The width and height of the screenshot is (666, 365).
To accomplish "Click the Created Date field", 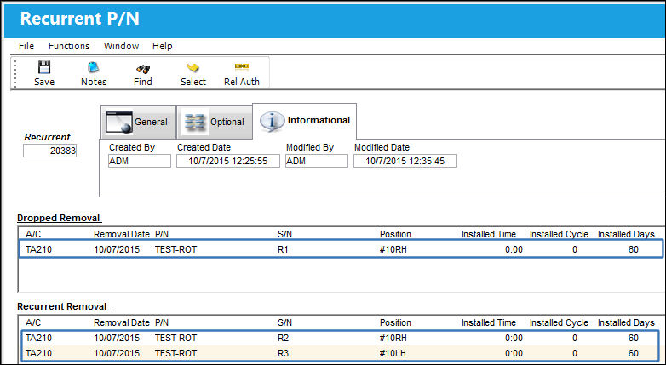I will point(228,161).
